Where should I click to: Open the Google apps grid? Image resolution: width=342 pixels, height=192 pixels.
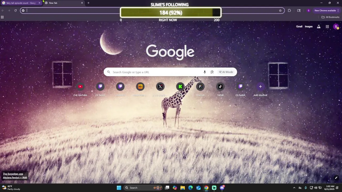click(327, 27)
